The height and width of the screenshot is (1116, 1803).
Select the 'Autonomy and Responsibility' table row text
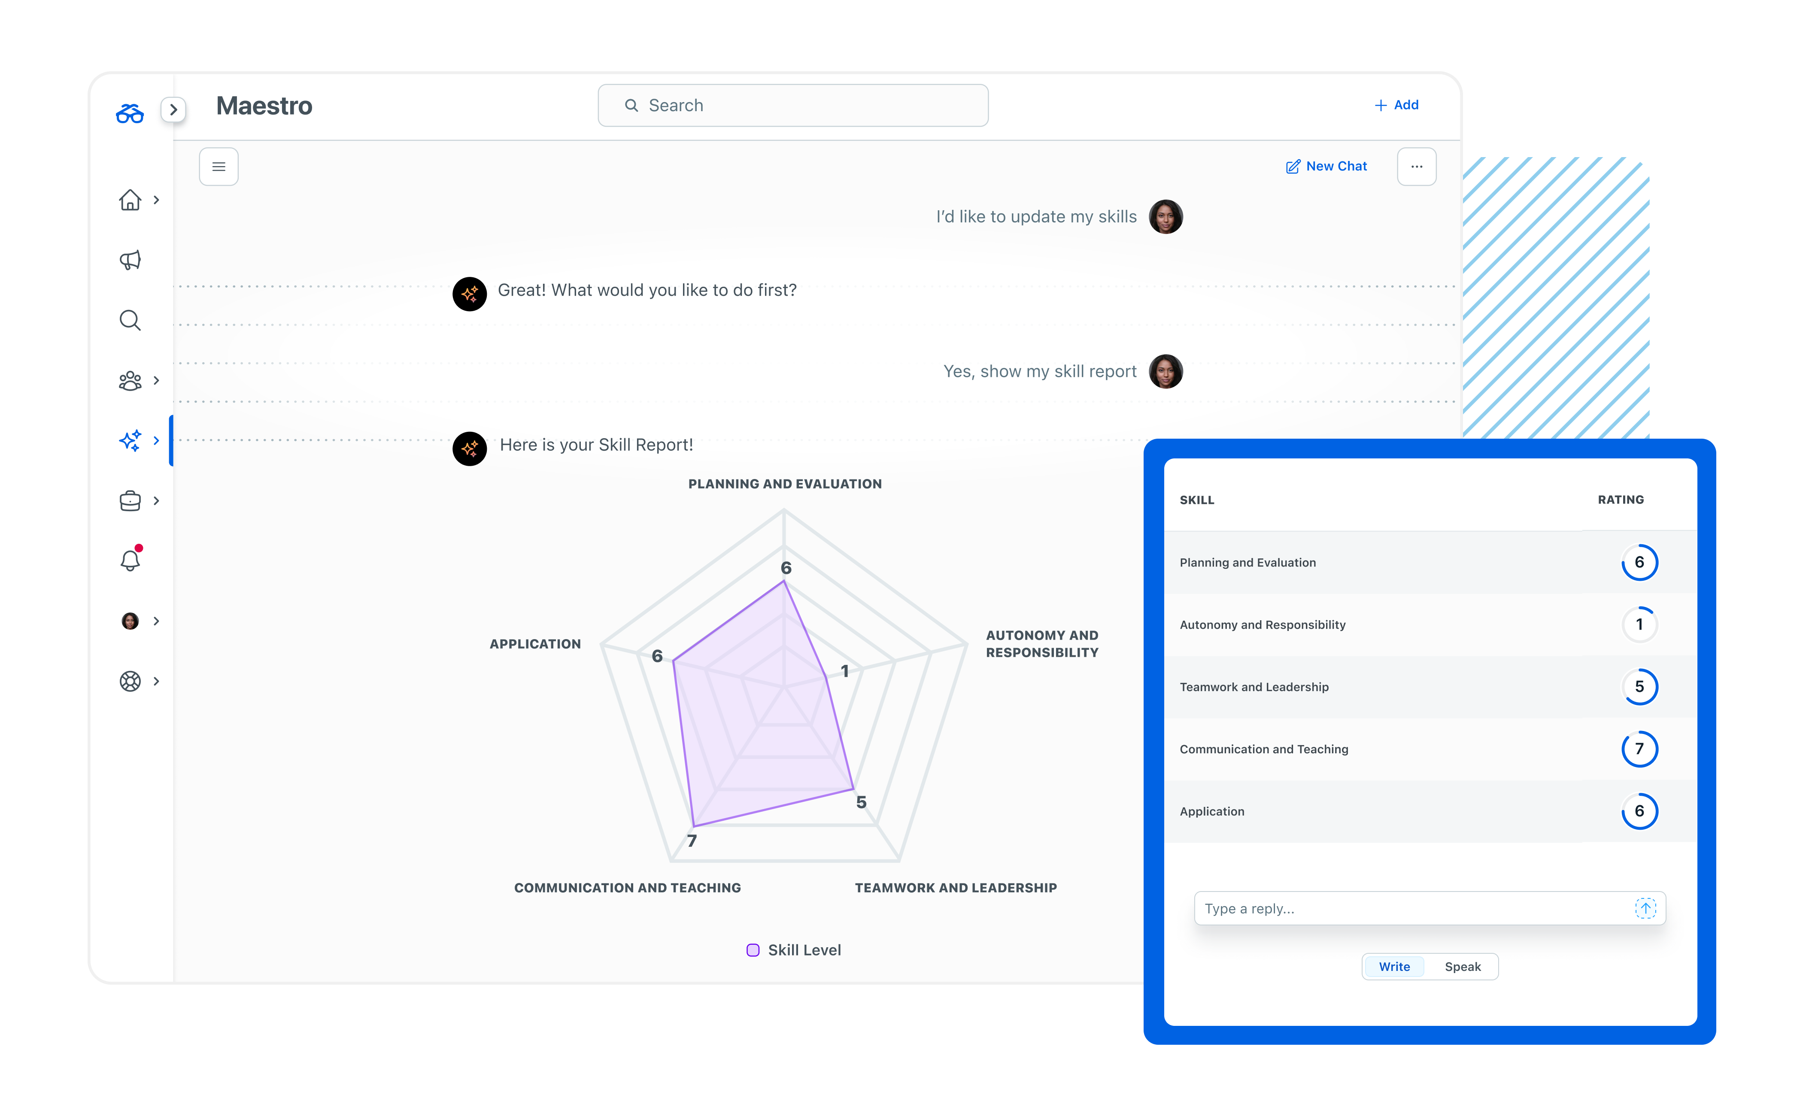[x=1262, y=625]
